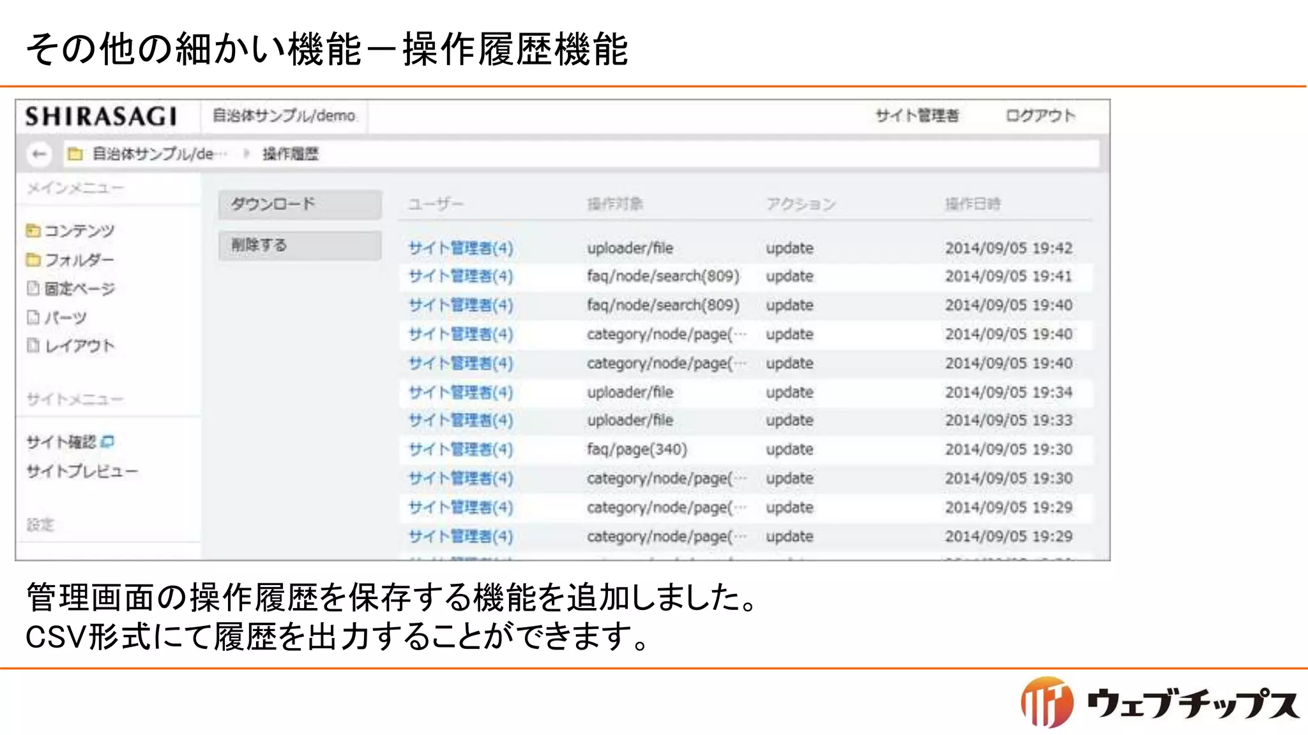The width and height of the screenshot is (1308, 735).
Task: Open the サイト管理者 user menu
Action: pyautogui.click(x=917, y=116)
